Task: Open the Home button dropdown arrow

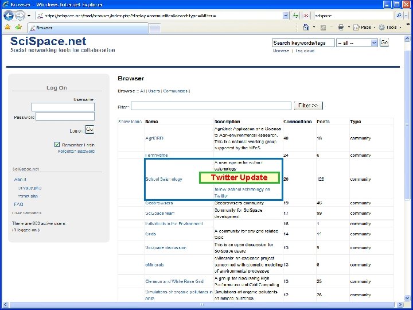Action: 314,27
